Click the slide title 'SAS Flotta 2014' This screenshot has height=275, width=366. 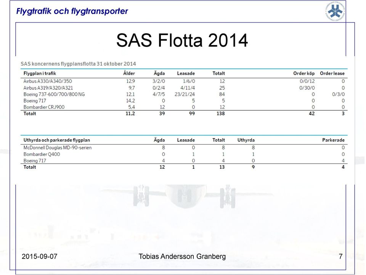(x=182, y=40)
